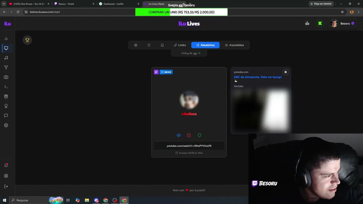Open the chat message sidebar icon

pyautogui.click(x=6, y=116)
